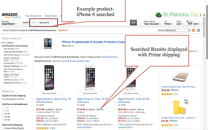Click the i-Blason case sponsor image
Image resolution: width=208 pixels, height=130 pixels.
[48, 43]
